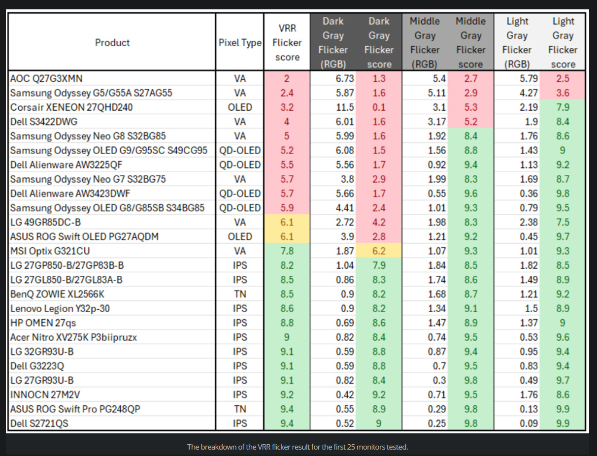Screen dimensions: 597x456
Task: Click TN pixel type in BenQ ZOWIE row
Action: pos(240,294)
